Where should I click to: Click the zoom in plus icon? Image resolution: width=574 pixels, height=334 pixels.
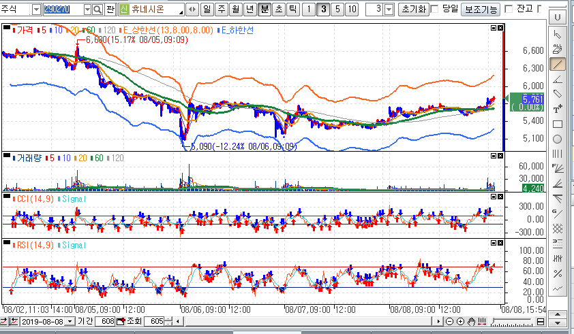point(461,322)
